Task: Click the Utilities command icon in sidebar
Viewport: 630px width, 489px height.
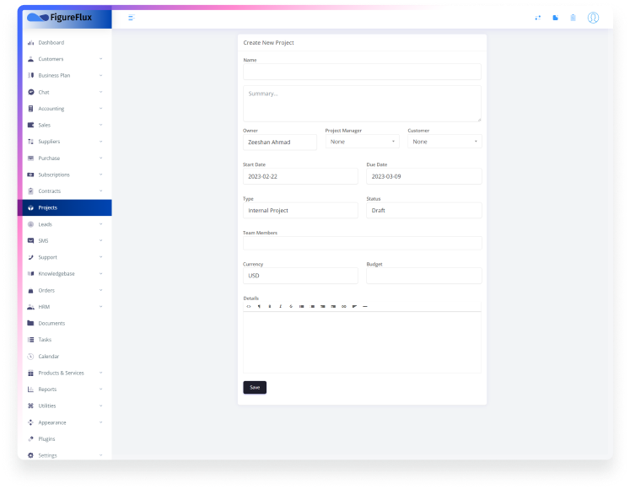Action: tap(30, 406)
